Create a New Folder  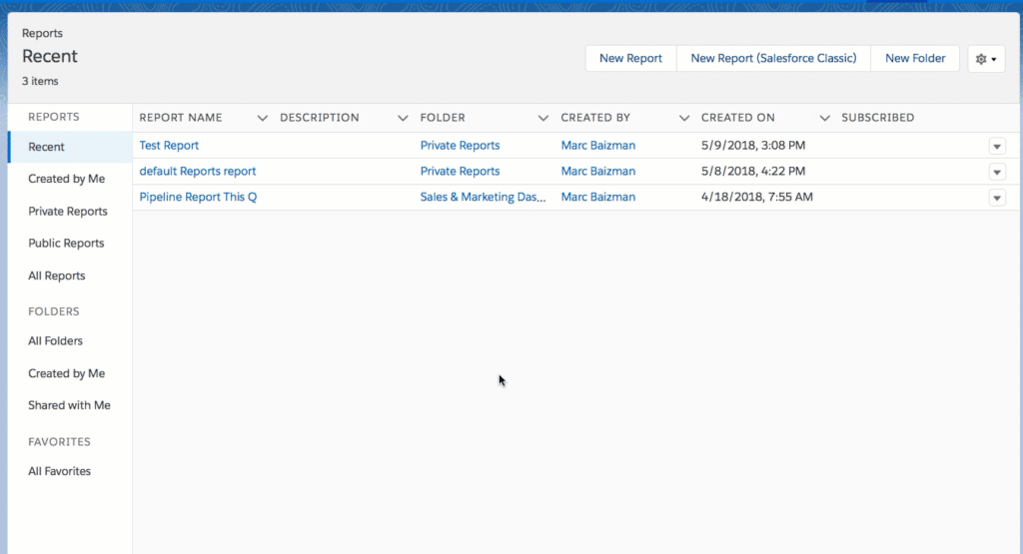915,59
